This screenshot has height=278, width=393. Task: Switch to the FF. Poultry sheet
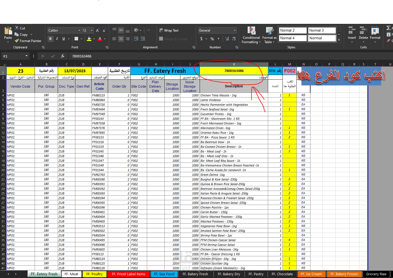(x=94, y=274)
